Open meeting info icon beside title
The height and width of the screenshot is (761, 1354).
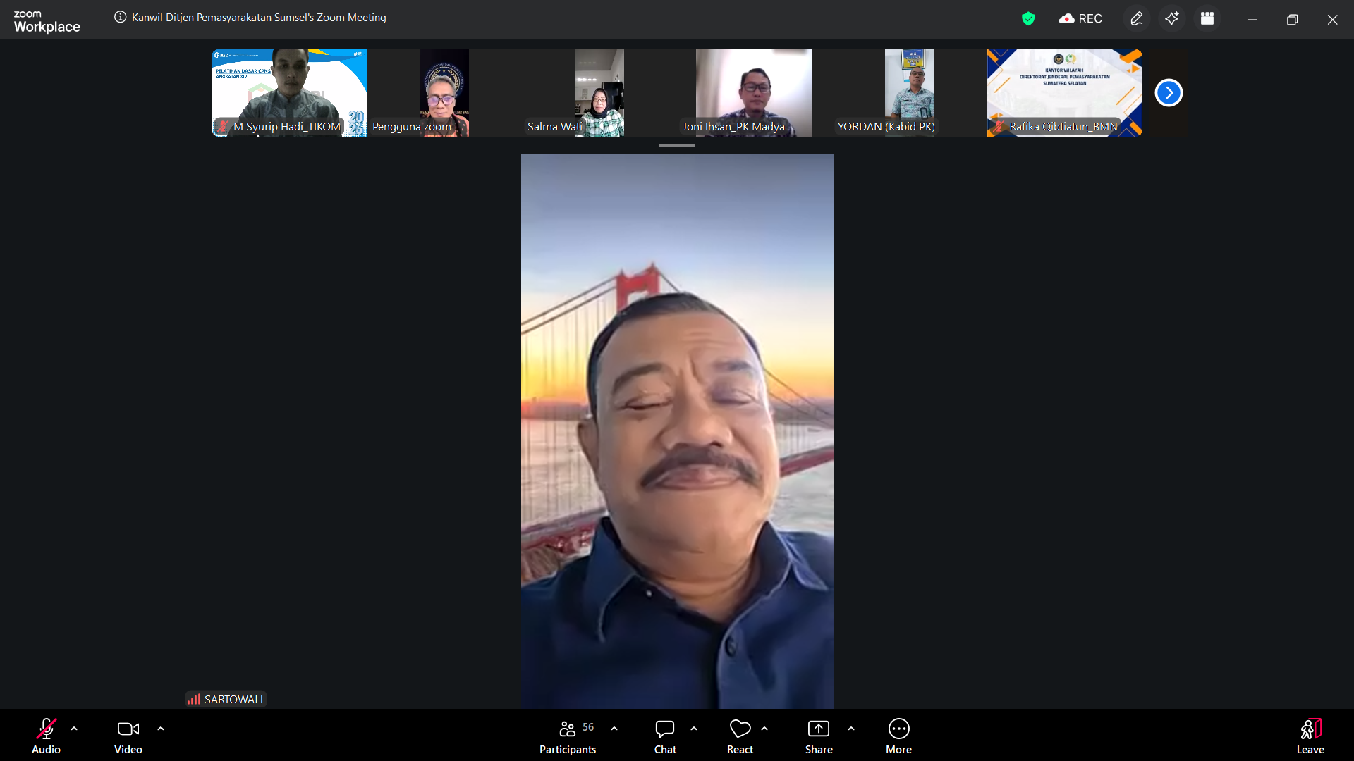point(121,17)
